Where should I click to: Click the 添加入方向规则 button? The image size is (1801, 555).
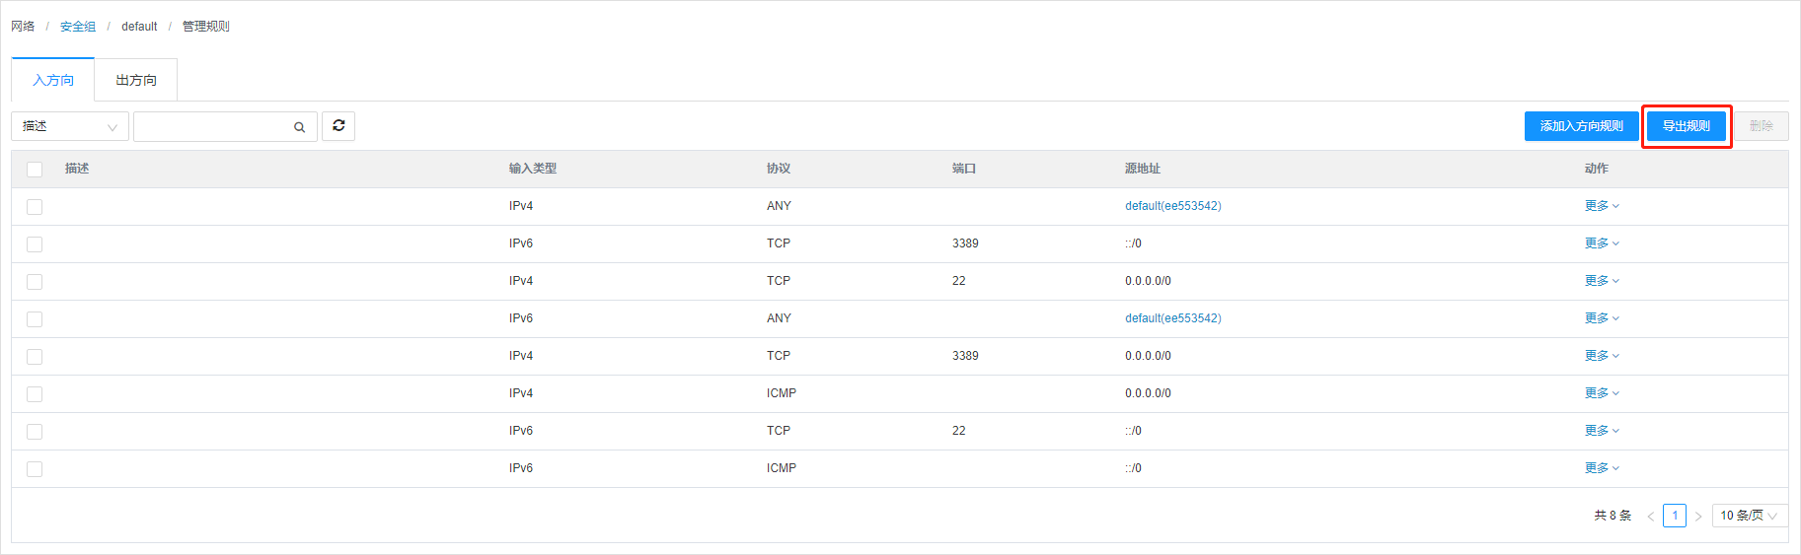[1581, 126]
